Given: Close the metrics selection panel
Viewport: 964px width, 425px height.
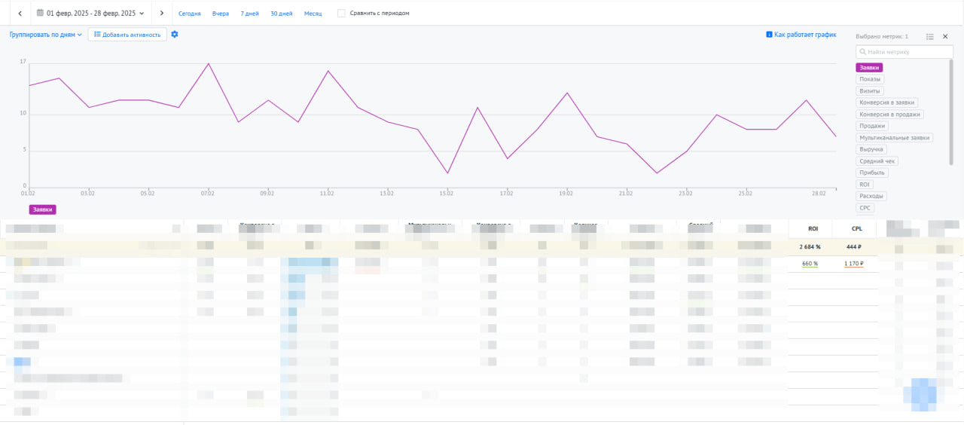Looking at the screenshot, I should pos(945,36).
